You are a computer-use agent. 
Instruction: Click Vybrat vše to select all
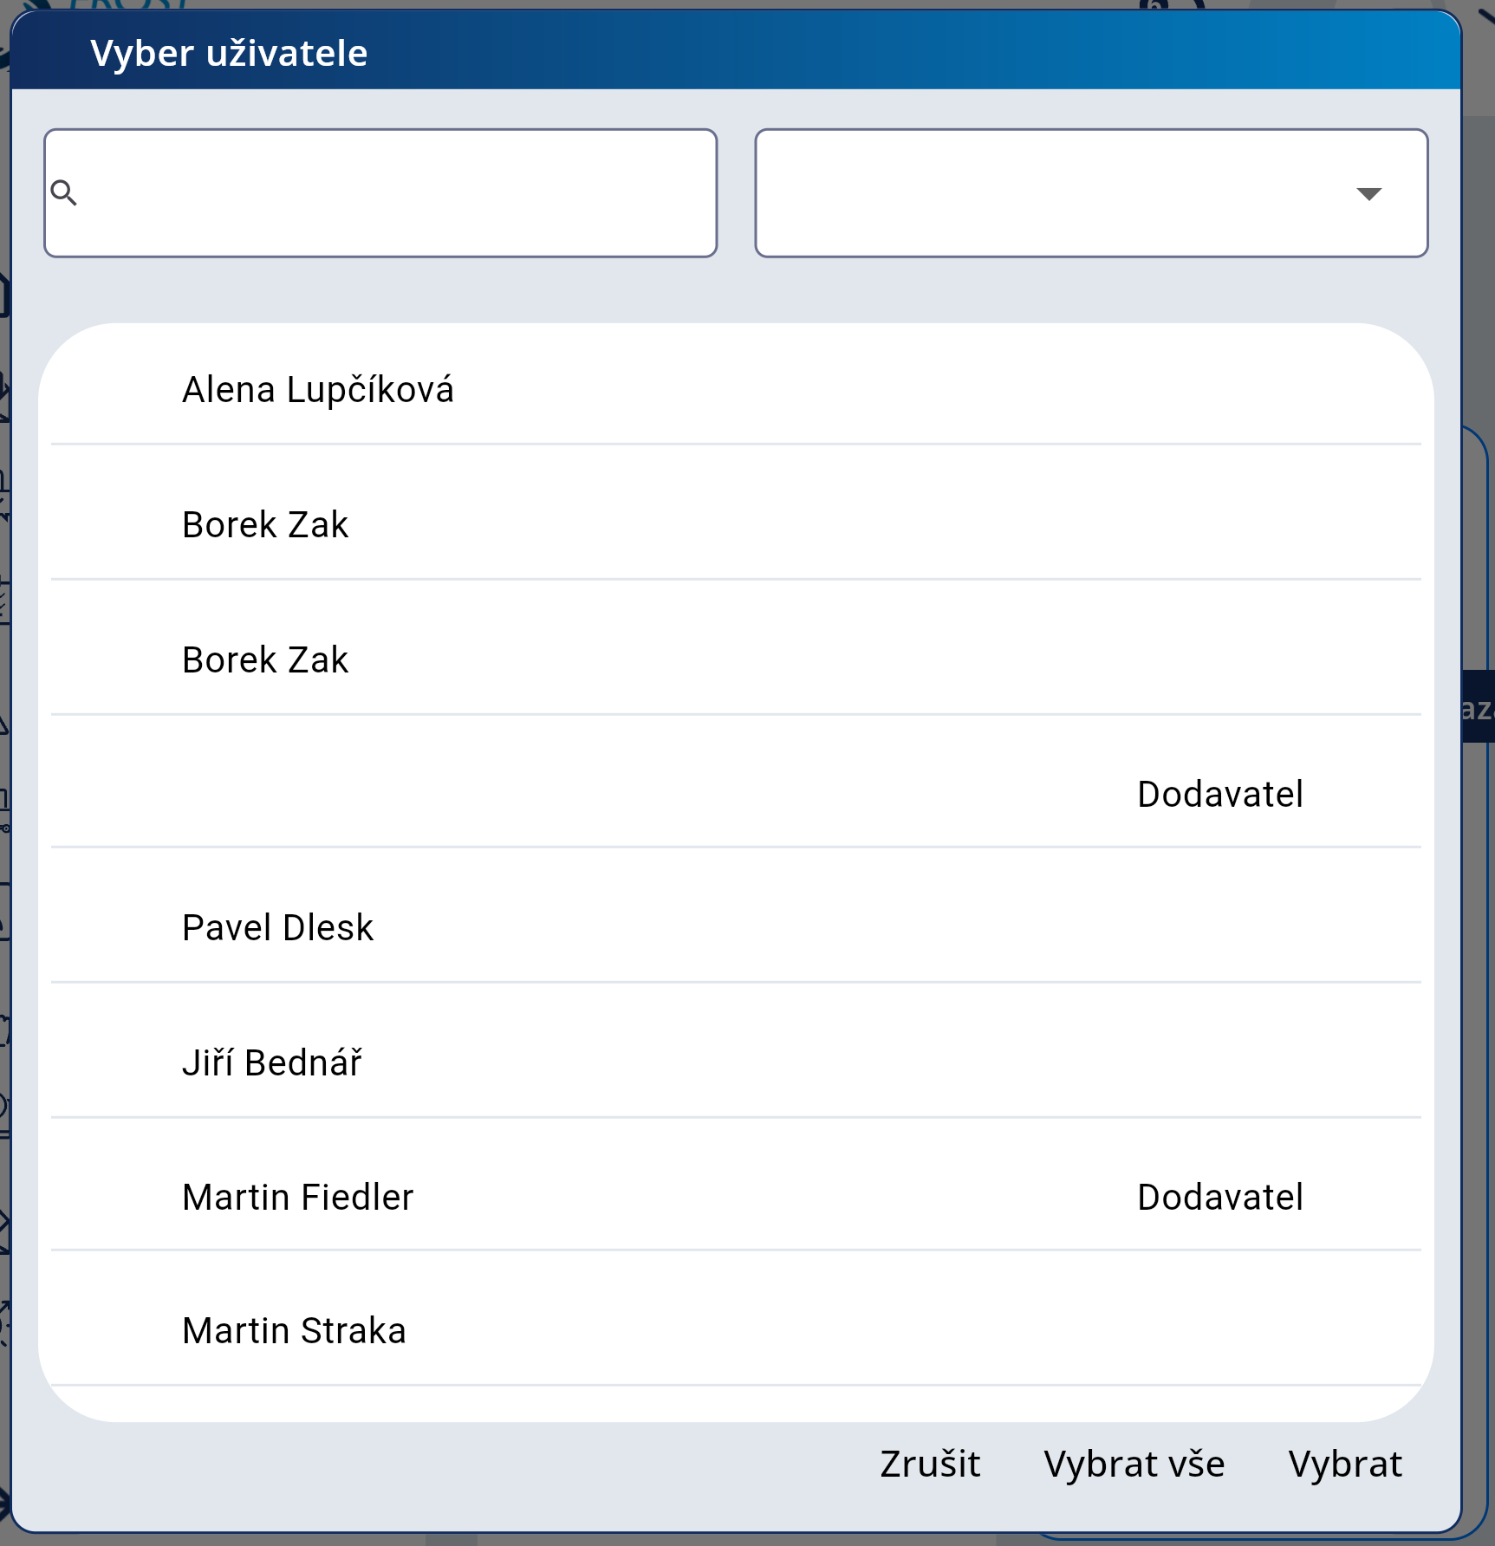tap(1134, 1465)
